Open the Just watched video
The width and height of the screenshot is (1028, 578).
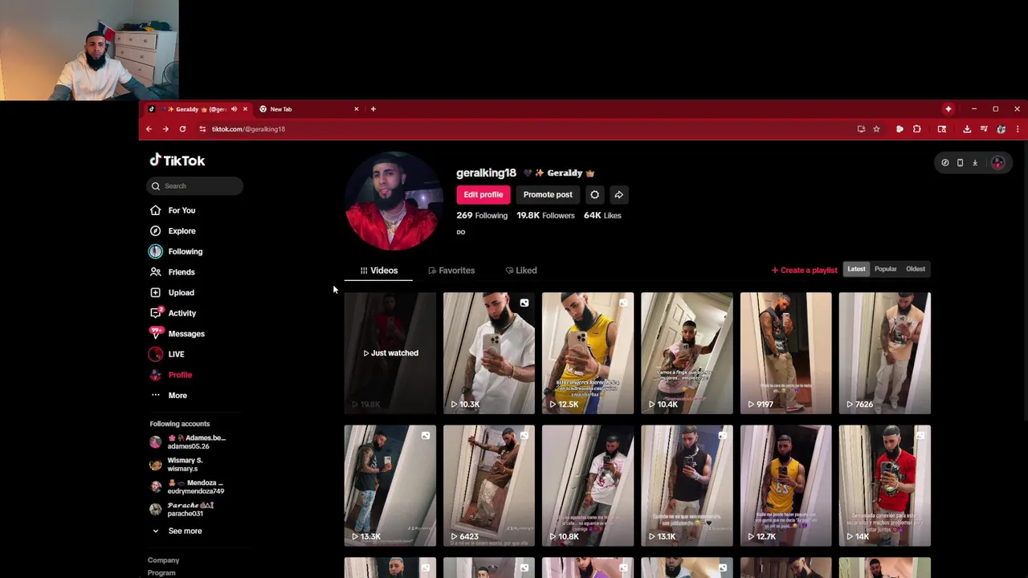point(390,353)
